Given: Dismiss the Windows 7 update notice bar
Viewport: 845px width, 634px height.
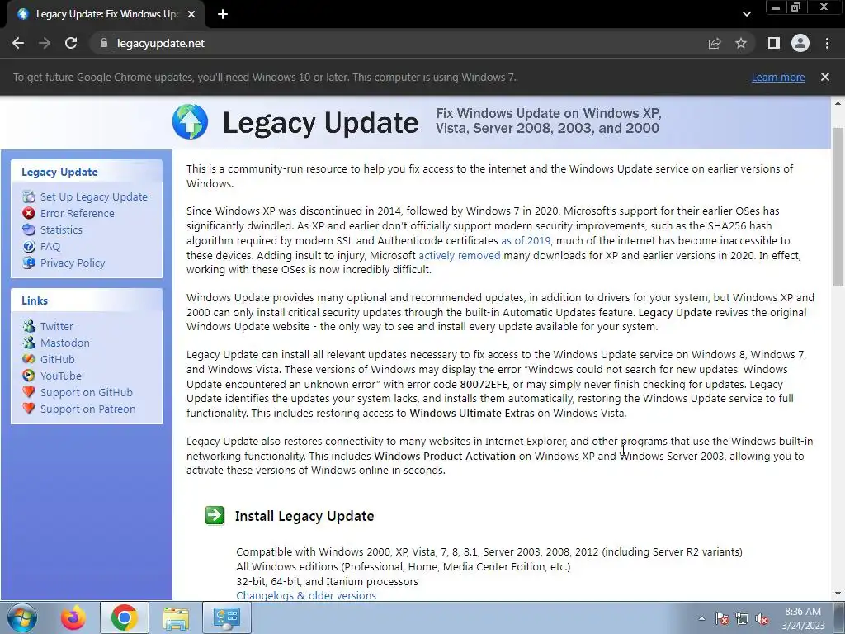Looking at the screenshot, I should pyautogui.click(x=825, y=77).
